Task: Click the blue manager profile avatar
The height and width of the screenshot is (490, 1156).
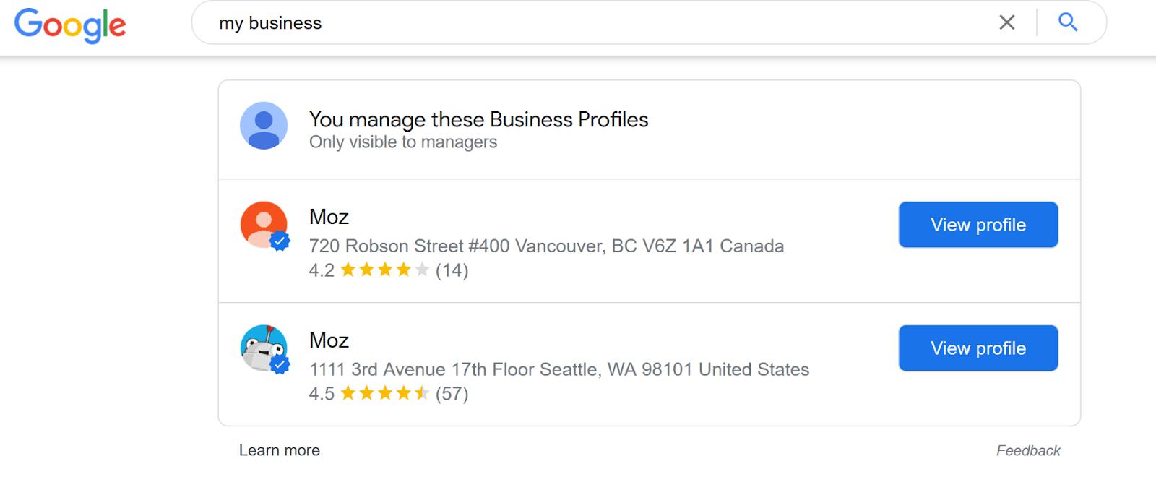Action: point(264,126)
